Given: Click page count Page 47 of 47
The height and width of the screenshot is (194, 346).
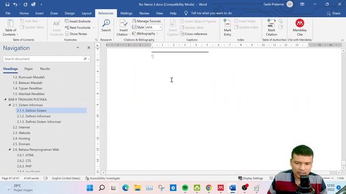Looking at the screenshot, I should click(x=11, y=178).
